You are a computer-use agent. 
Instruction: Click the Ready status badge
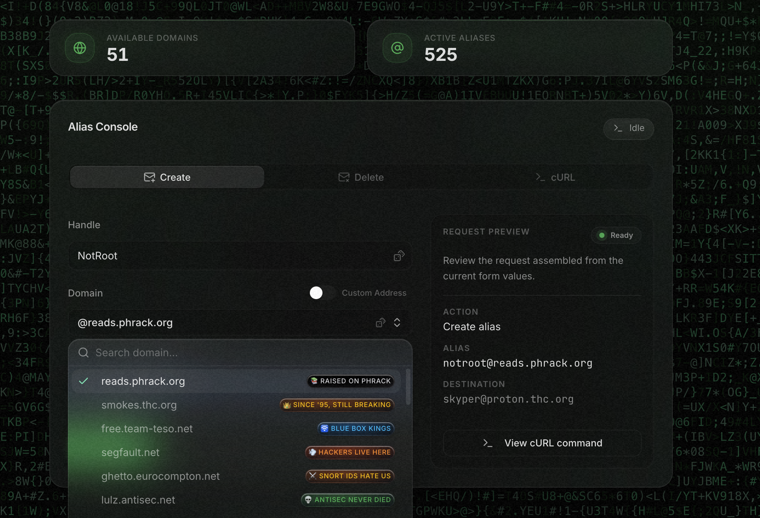coord(616,235)
